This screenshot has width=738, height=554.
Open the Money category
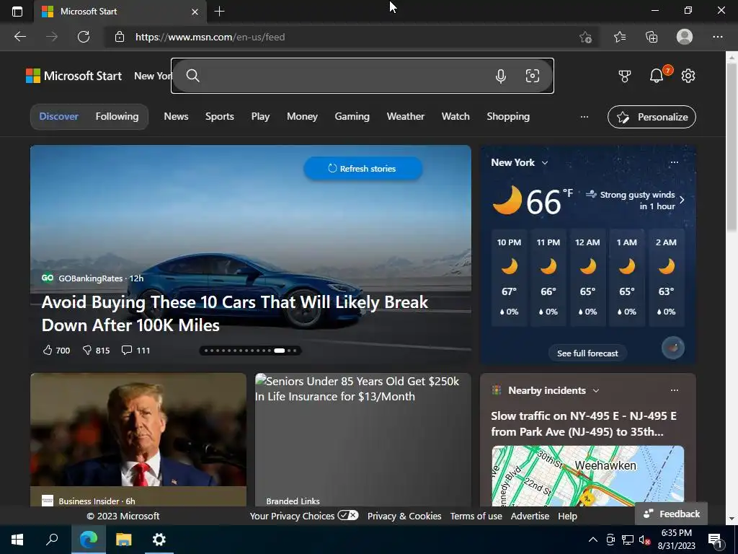(302, 116)
